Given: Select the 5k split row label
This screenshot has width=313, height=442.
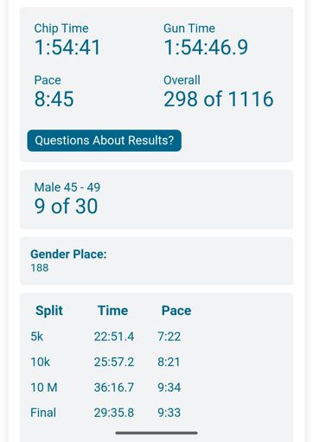Looking at the screenshot, I should tap(37, 337).
